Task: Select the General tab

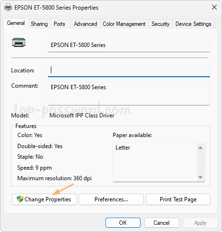Action: point(16,23)
